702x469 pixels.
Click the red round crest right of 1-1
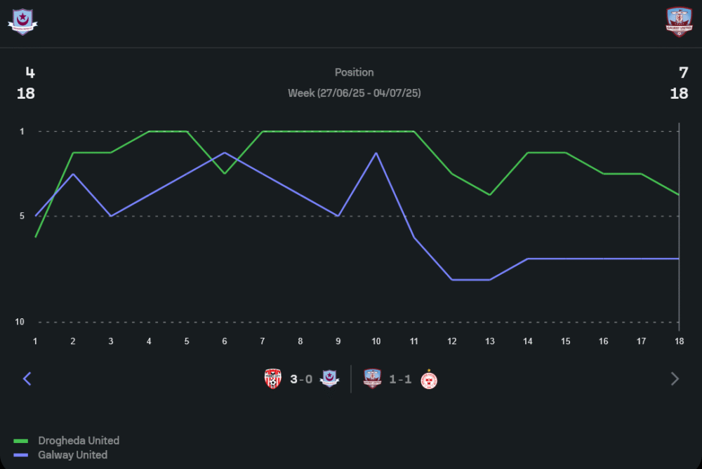click(429, 379)
